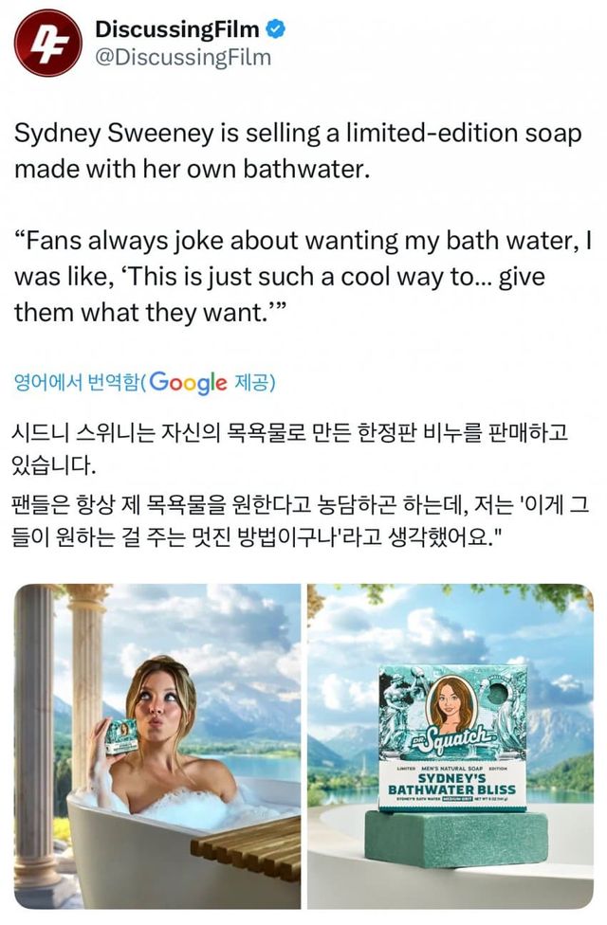Click the Korean line starting '시드니 스위니는'

coord(289,449)
